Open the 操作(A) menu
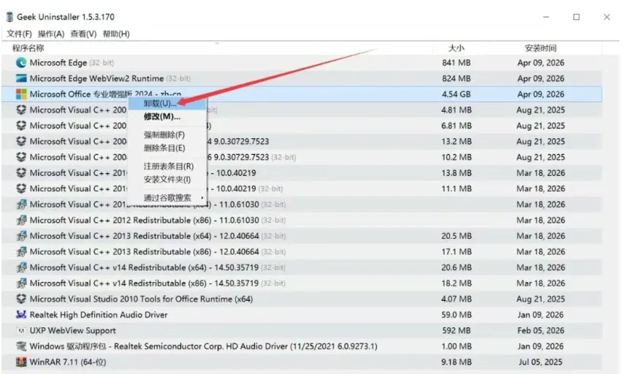Image resolution: width=623 pixels, height=374 pixels. [x=51, y=34]
